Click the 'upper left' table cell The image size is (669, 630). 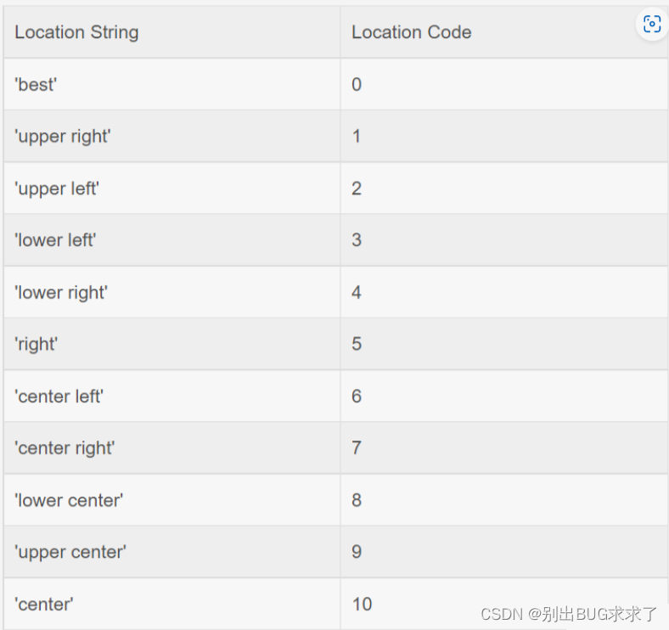172,188
